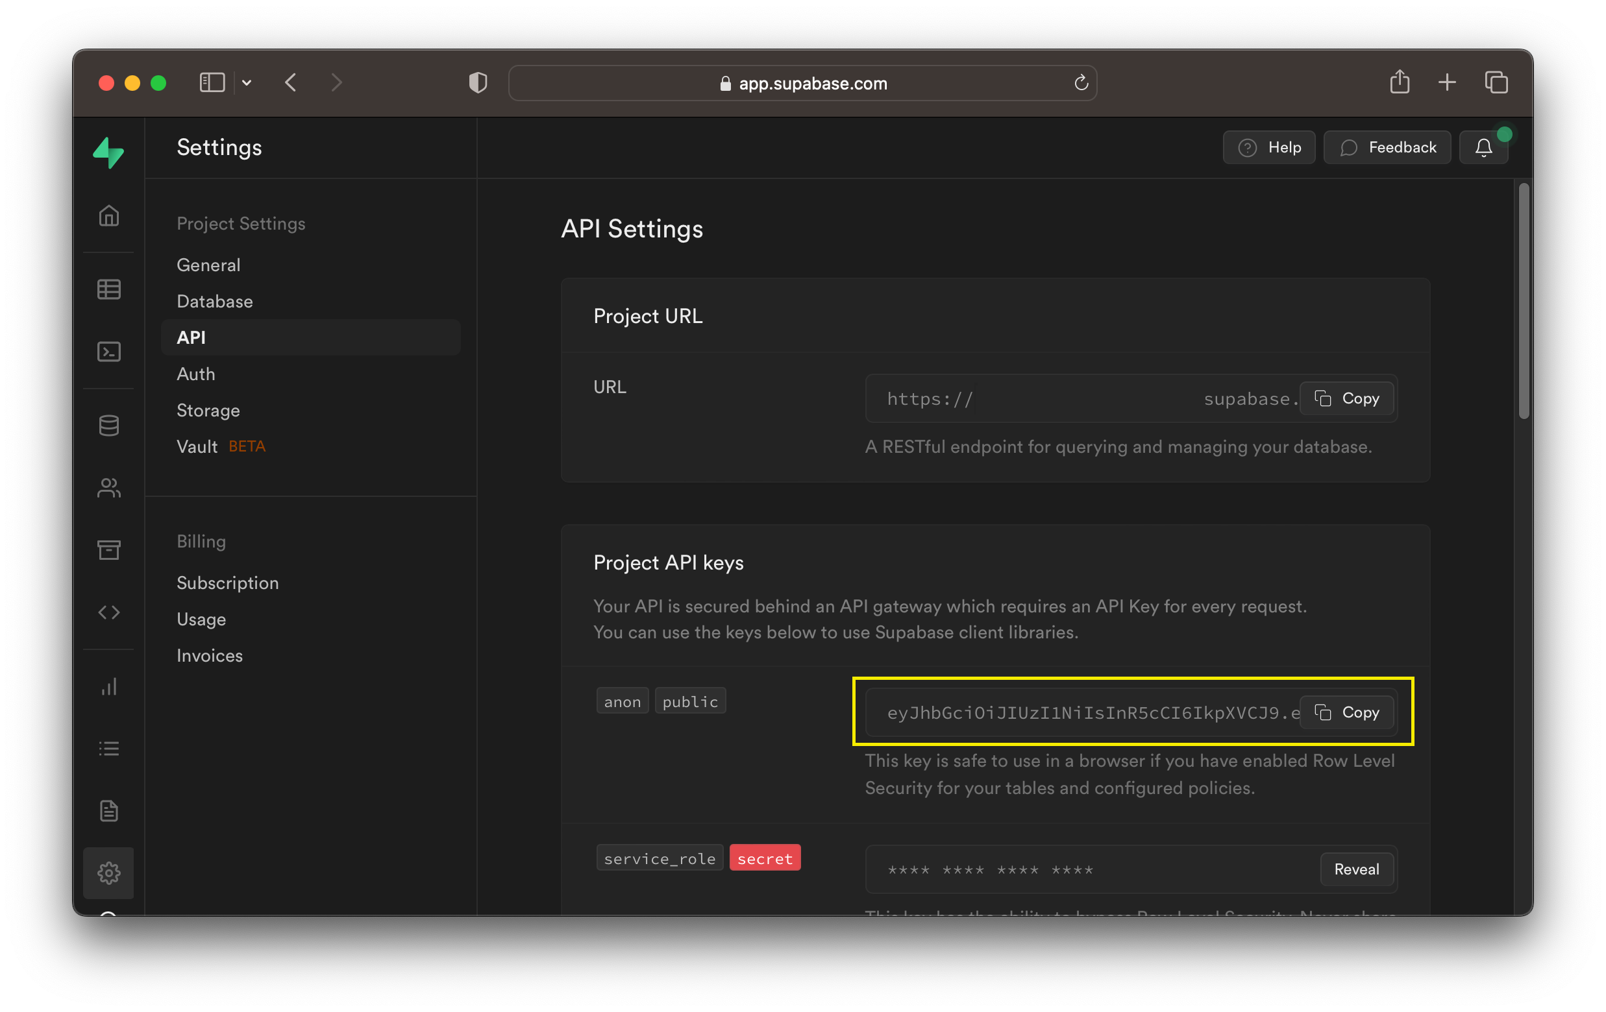Open the SQL Editor terminal icon
Viewport: 1606px width, 1012px height.
pos(108,352)
